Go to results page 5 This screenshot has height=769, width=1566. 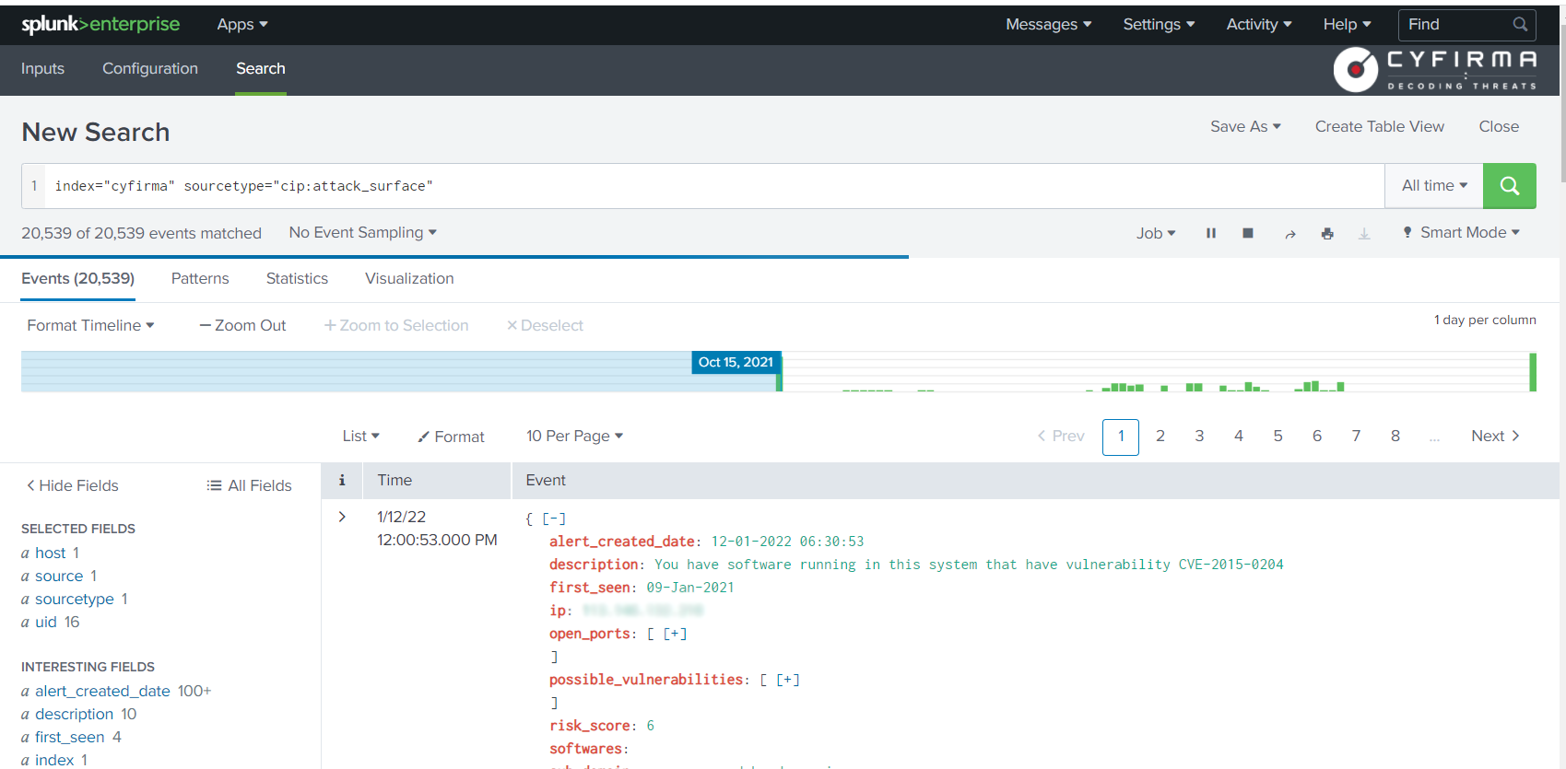tap(1278, 437)
